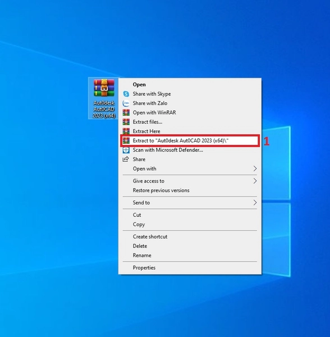Image resolution: width=330 pixels, height=337 pixels.
Task: Select Extract files... option
Action: [190, 122]
